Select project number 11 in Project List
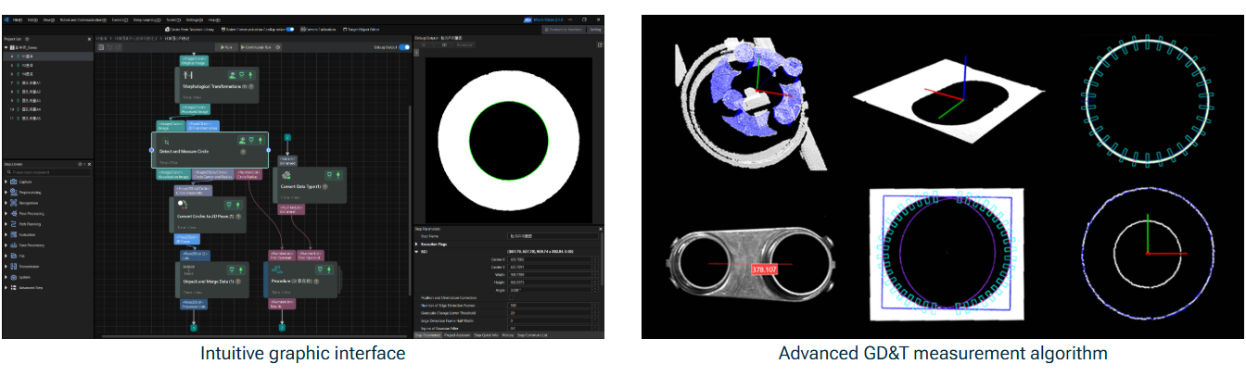 coord(47,118)
